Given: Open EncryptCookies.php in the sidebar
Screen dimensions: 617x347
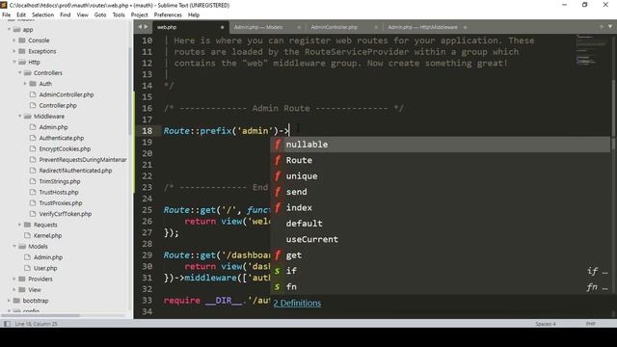Looking at the screenshot, I should (65, 148).
